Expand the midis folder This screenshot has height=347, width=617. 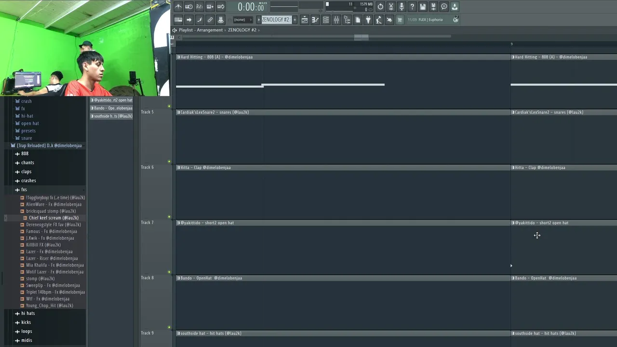[x=27, y=340]
